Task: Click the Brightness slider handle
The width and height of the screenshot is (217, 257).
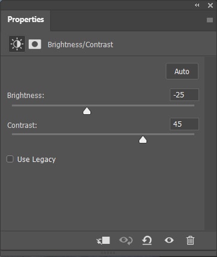Action: (87, 111)
